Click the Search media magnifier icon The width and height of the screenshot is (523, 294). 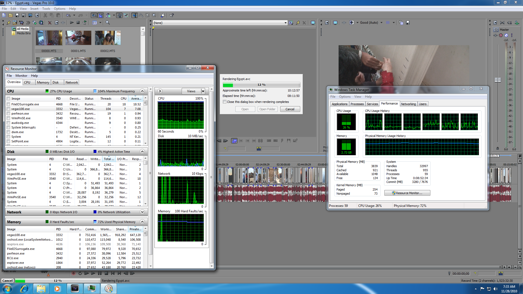tap(108, 23)
